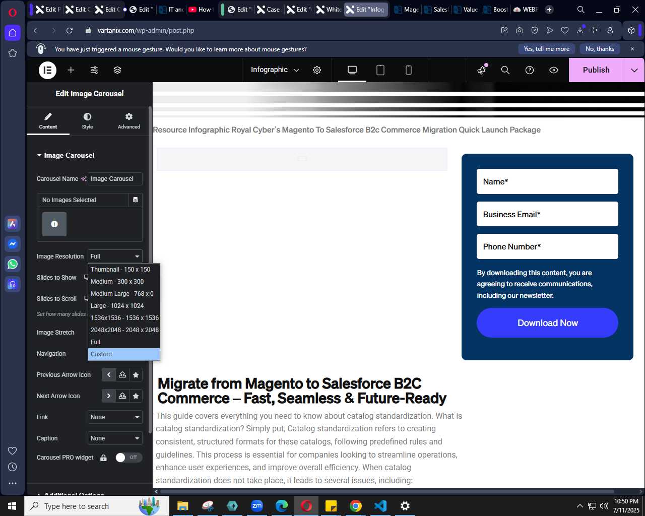The image size is (645, 516).
Task: Click the Phone Number* form field
Action: (x=547, y=246)
